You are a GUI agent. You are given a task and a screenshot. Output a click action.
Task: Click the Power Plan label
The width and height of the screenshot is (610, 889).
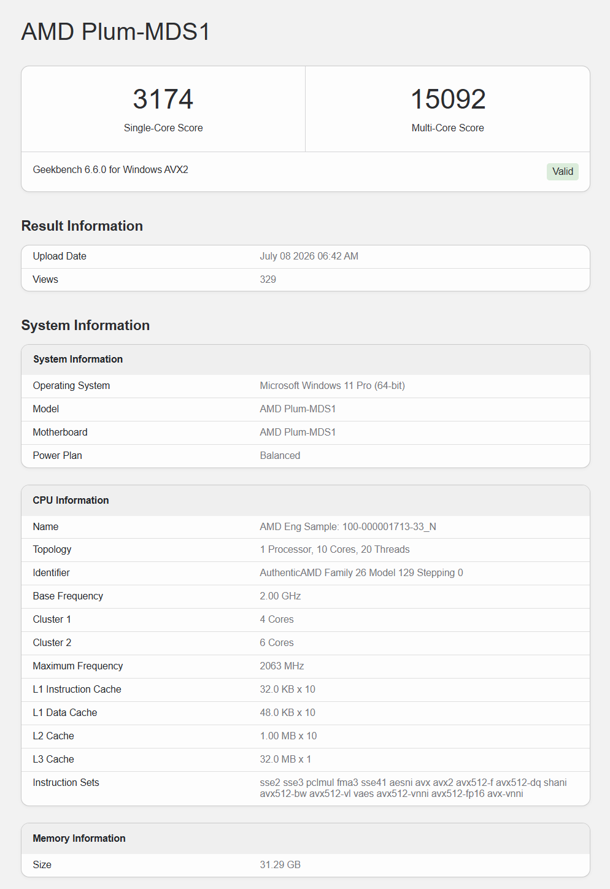[x=58, y=455]
